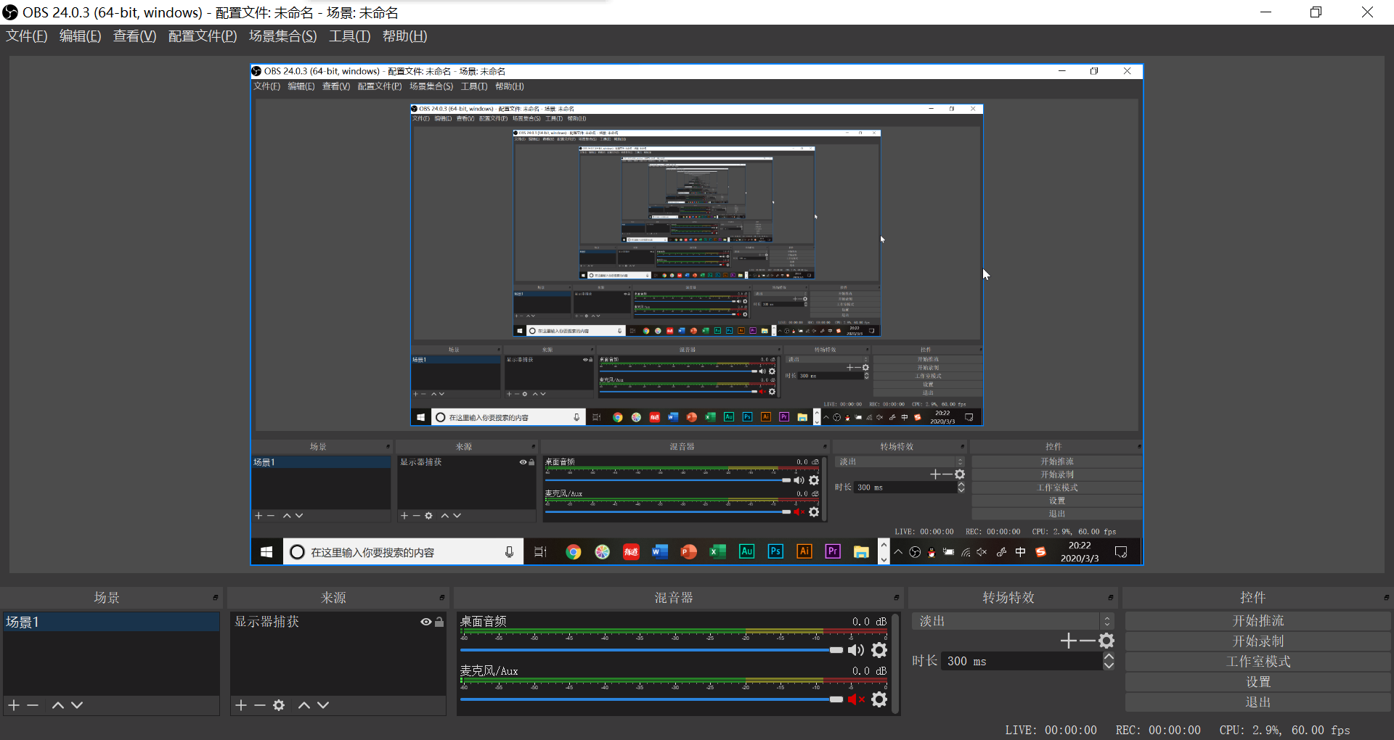The image size is (1394, 740).
Task: Click Photoshop icon in outermost preview taskbar
Action: (x=775, y=551)
